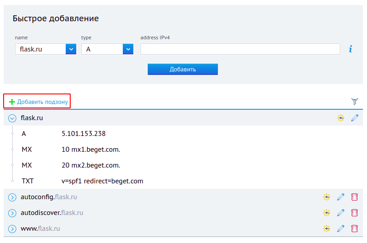This screenshot has height=243, width=367.
Task: Reset www.flask.ru to default settings
Action: [x=326, y=229]
